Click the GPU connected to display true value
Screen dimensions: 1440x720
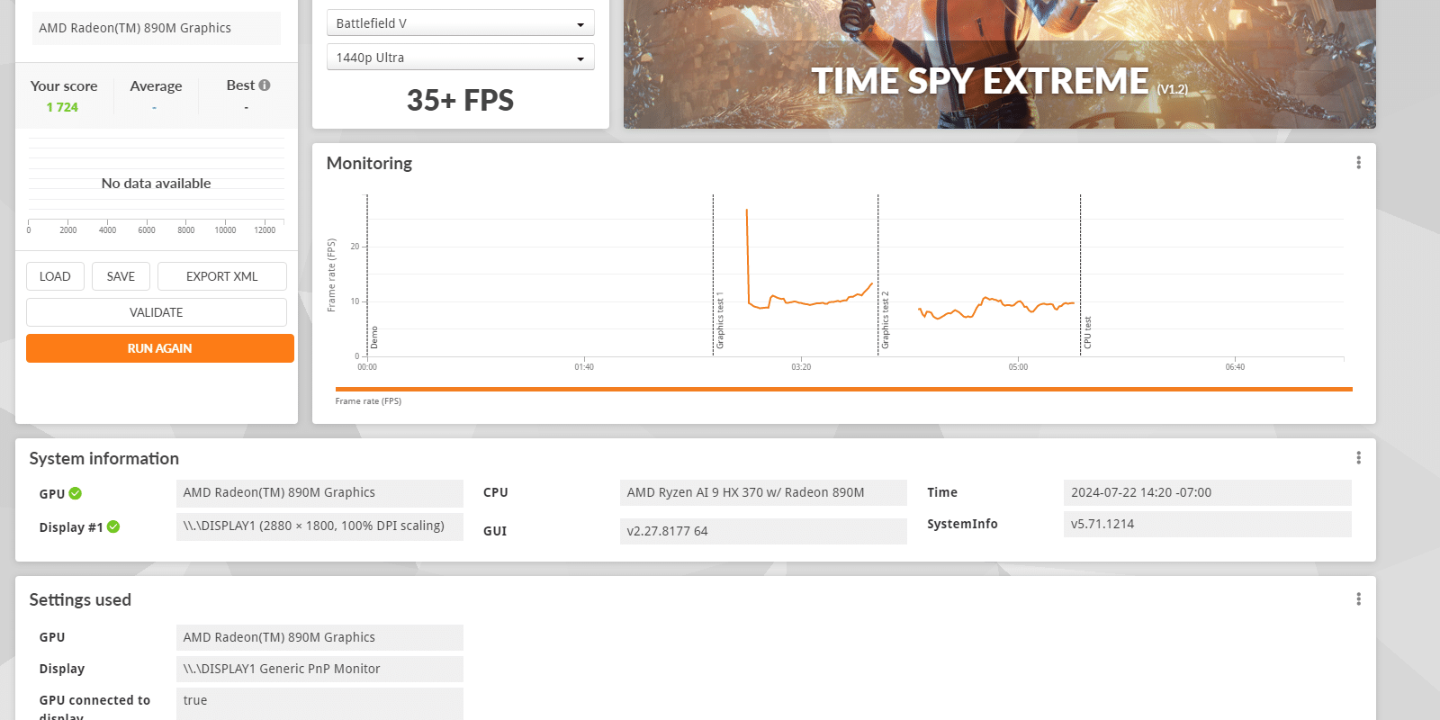(319, 703)
